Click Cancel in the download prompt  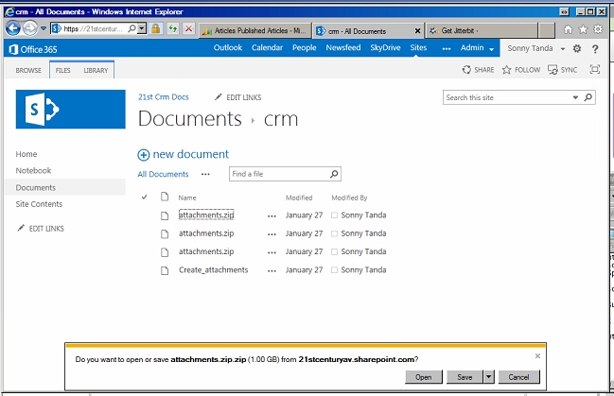point(518,377)
